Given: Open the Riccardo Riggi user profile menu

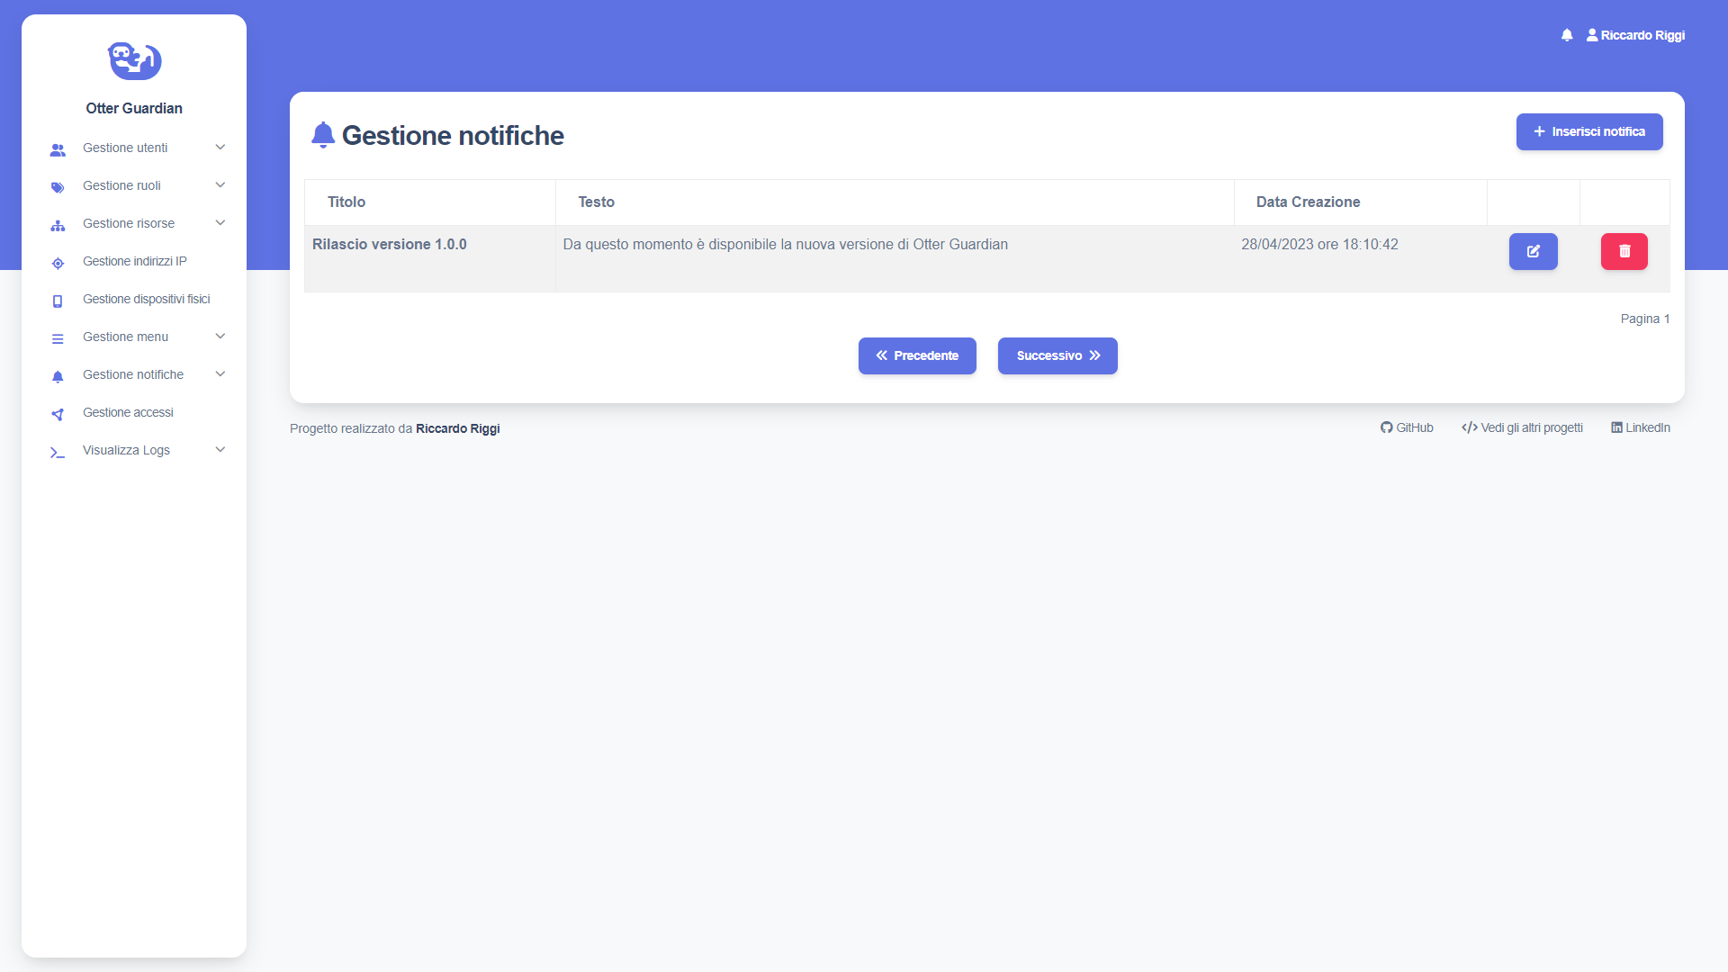Looking at the screenshot, I should pyautogui.click(x=1635, y=35).
